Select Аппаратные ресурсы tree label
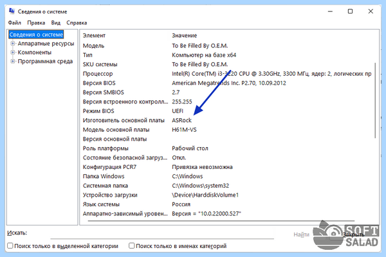Screen dimensions: 386x257 click(46, 44)
